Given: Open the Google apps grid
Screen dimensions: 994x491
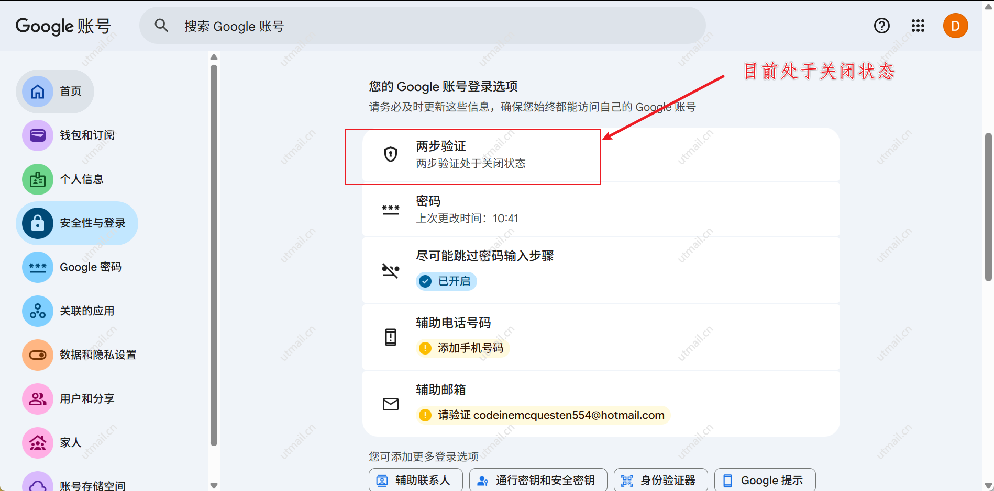Looking at the screenshot, I should [918, 26].
